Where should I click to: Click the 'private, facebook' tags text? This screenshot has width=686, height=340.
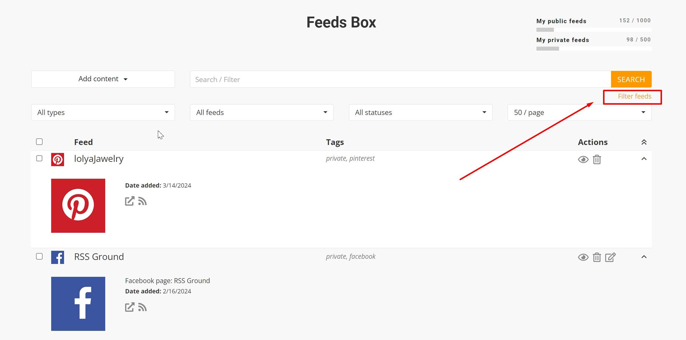(x=351, y=257)
